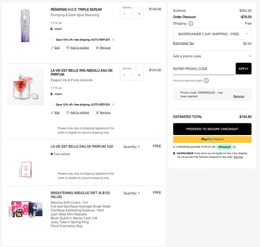Open the ShopRunner 2 Day Shipping dropdown

click(212, 34)
